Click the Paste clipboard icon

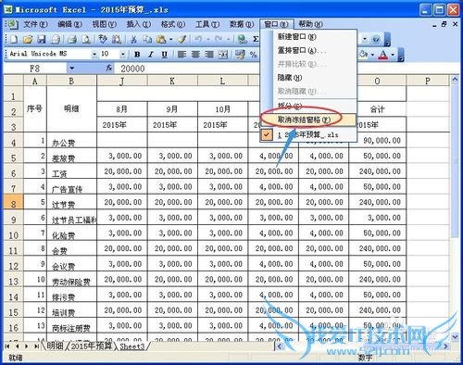click(x=161, y=39)
